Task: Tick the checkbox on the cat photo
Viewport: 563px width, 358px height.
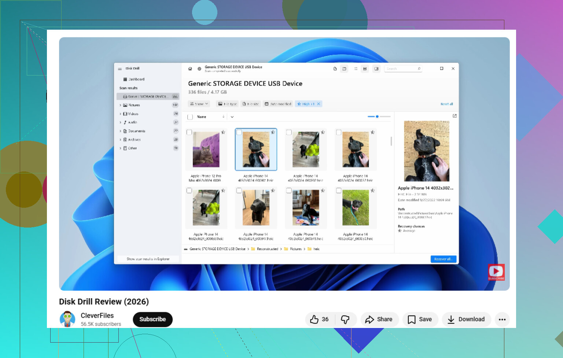Action: (189, 132)
